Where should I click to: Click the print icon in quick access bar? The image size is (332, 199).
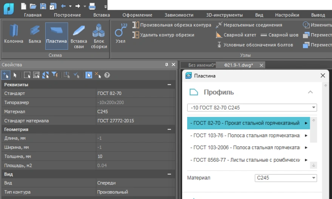(x=92, y=6)
